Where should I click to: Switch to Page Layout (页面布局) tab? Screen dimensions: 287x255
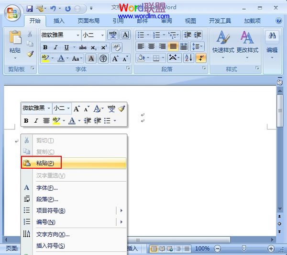[x=88, y=21]
